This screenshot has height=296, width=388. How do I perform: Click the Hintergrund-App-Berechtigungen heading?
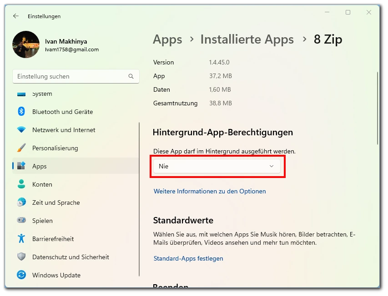(223, 132)
